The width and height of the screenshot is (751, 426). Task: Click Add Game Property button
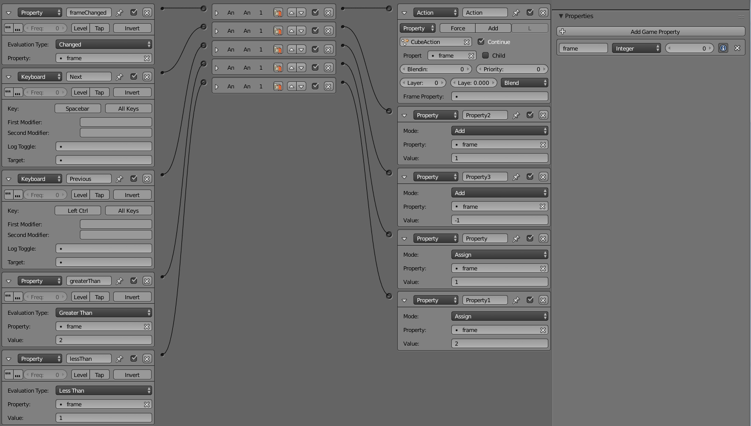pos(650,32)
